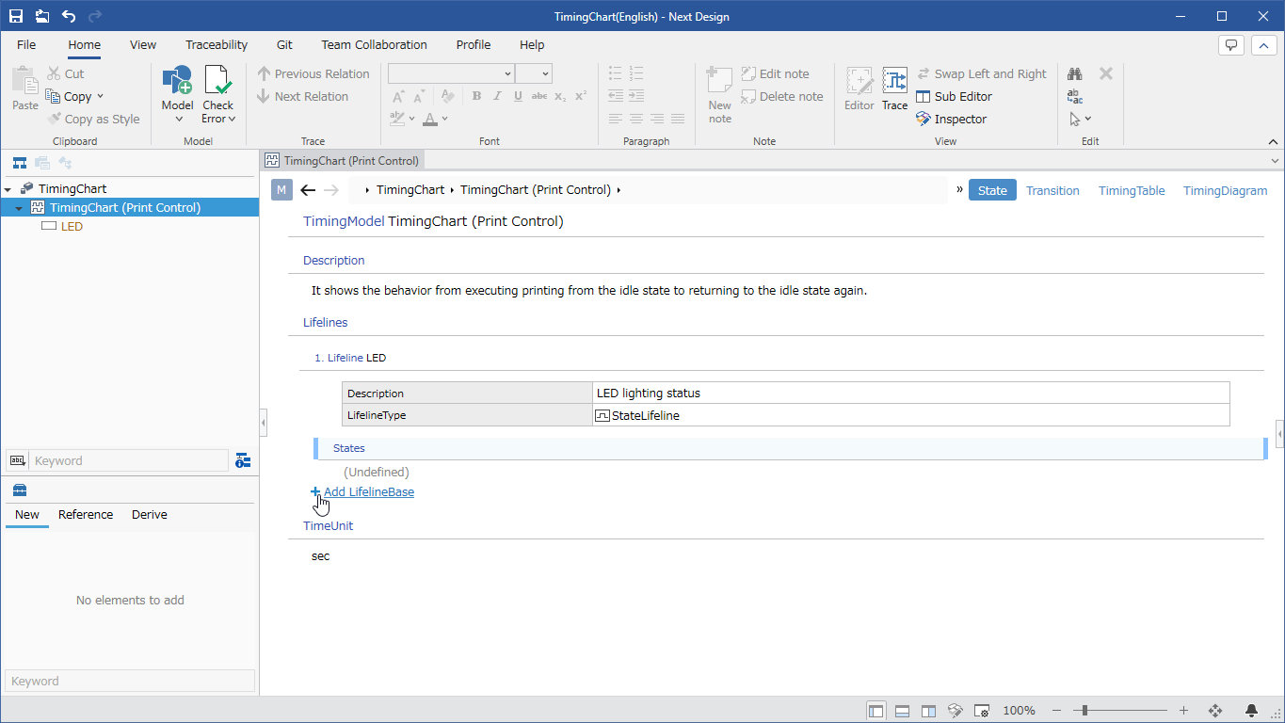
Task: Open the View ribbon tab
Action: pyautogui.click(x=143, y=44)
